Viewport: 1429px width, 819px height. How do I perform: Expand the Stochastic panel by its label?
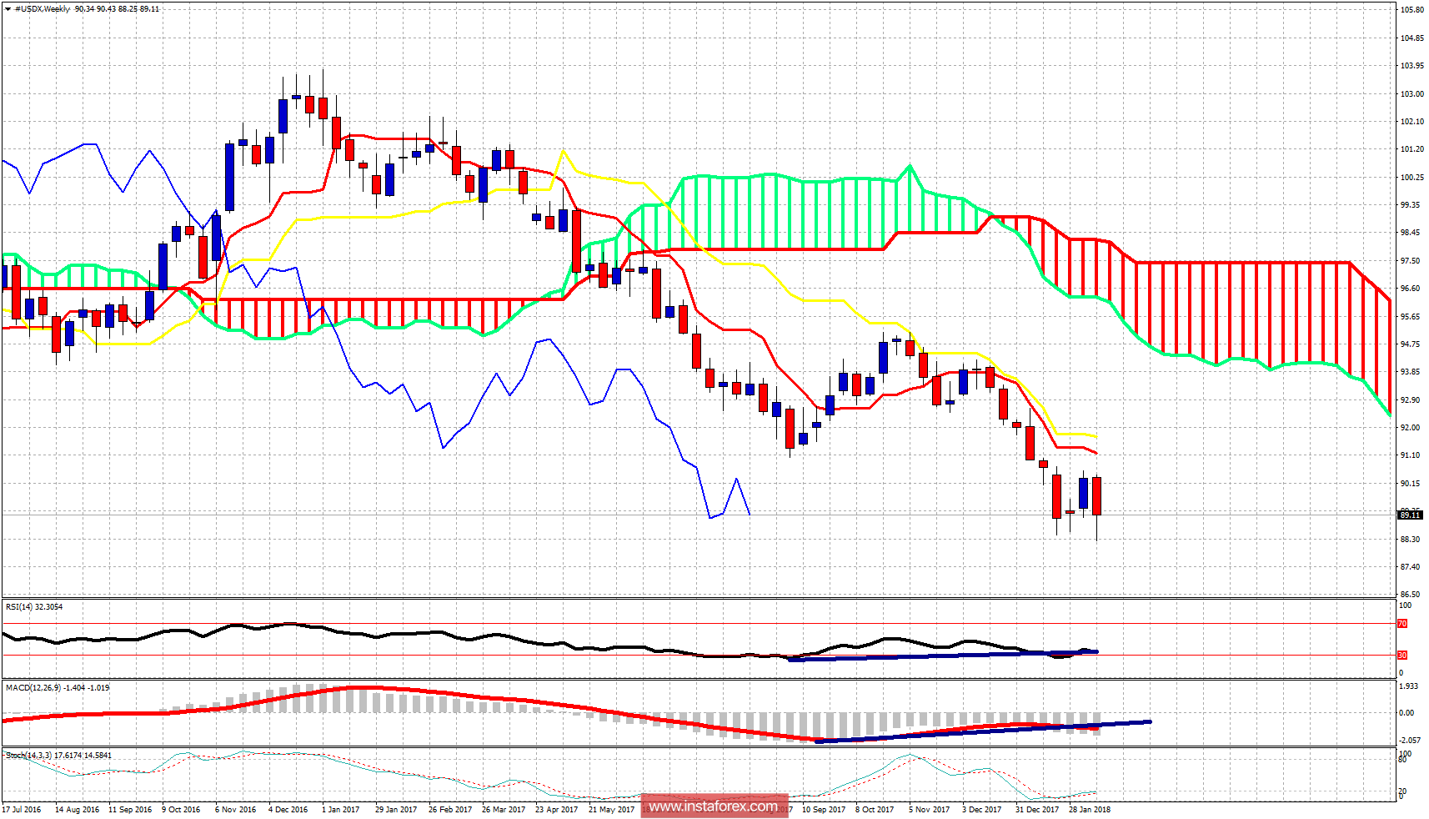coord(29,754)
